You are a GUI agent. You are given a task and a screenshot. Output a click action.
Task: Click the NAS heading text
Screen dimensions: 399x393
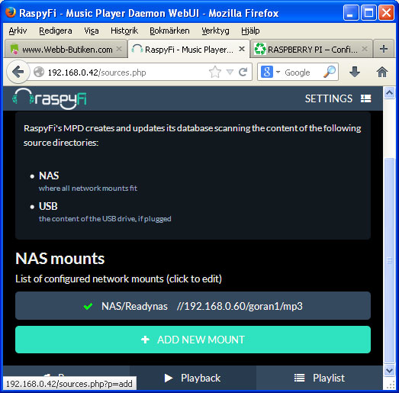[49, 176]
